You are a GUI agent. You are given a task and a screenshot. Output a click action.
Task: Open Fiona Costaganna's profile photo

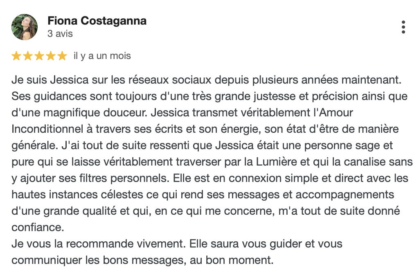click(25, 27)
